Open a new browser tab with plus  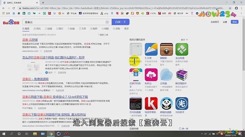[43, 3]
